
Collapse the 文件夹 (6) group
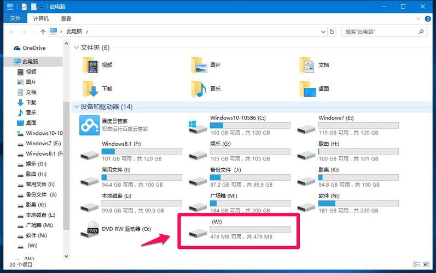(x=77, y=48)
